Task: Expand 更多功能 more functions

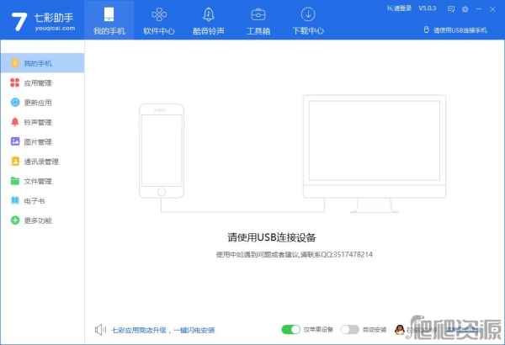Action: coord(37,220)
